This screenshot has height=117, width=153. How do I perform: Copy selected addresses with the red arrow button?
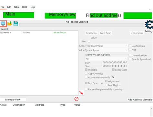81,93
